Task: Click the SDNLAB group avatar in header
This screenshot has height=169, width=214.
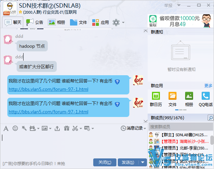Action: (x=10, y=9)
